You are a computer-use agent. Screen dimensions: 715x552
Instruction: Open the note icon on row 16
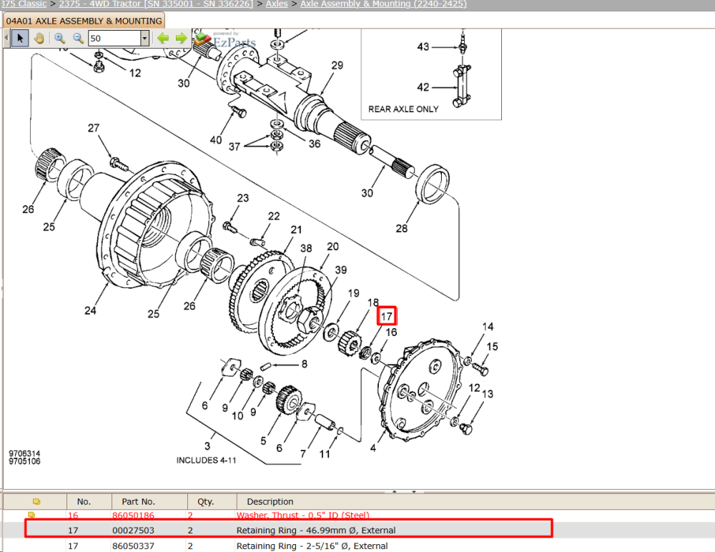click(31, 515)
